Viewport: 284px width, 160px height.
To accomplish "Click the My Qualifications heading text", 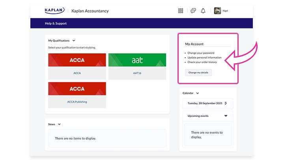I will (59, 41).
